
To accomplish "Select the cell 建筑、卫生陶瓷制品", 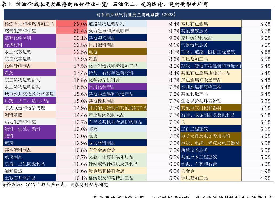I will tap(30, 164).
